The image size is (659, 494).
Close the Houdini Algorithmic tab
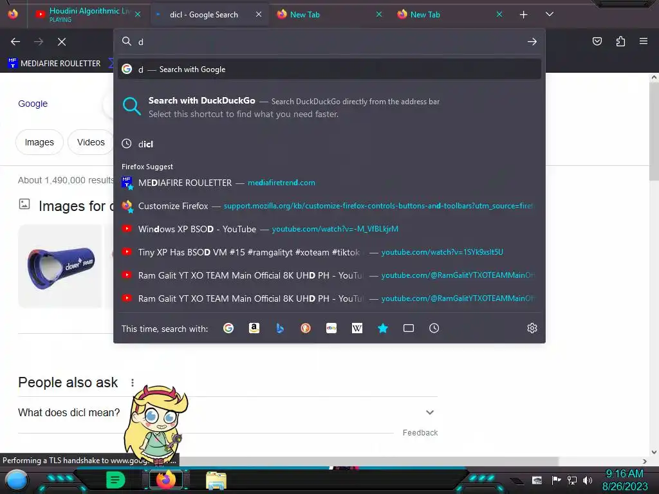(138, 14)
